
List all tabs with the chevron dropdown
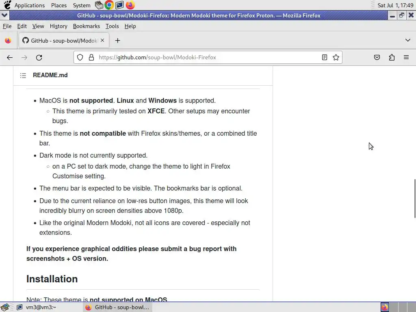408,40
